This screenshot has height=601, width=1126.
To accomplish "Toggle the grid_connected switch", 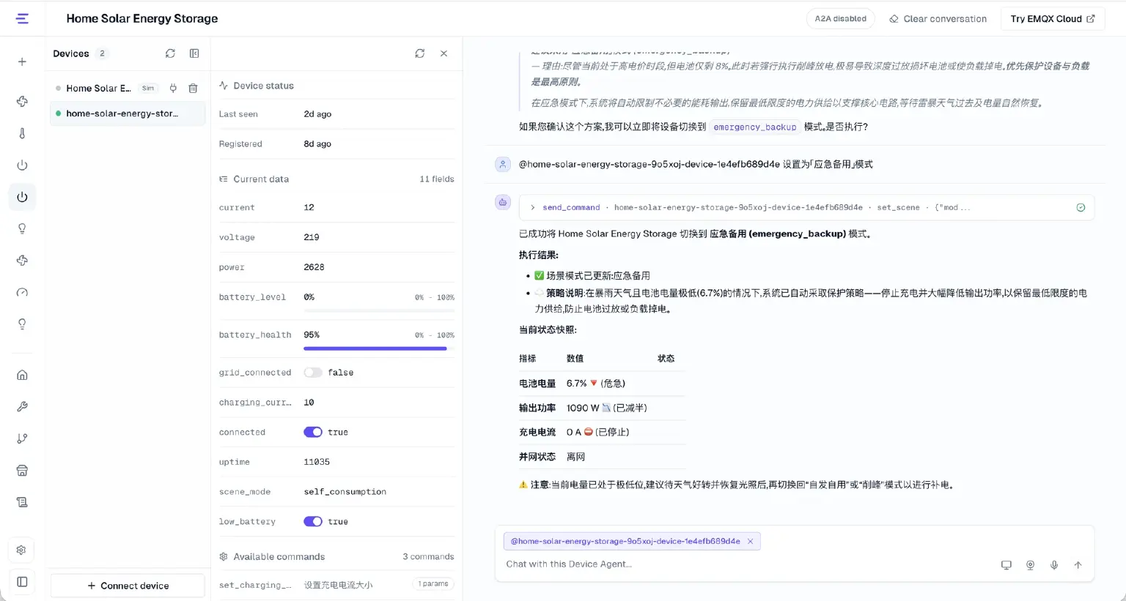I will pyautogui.click(x=313, y=373).
